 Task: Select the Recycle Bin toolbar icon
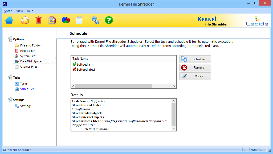(x=38, y=20)
